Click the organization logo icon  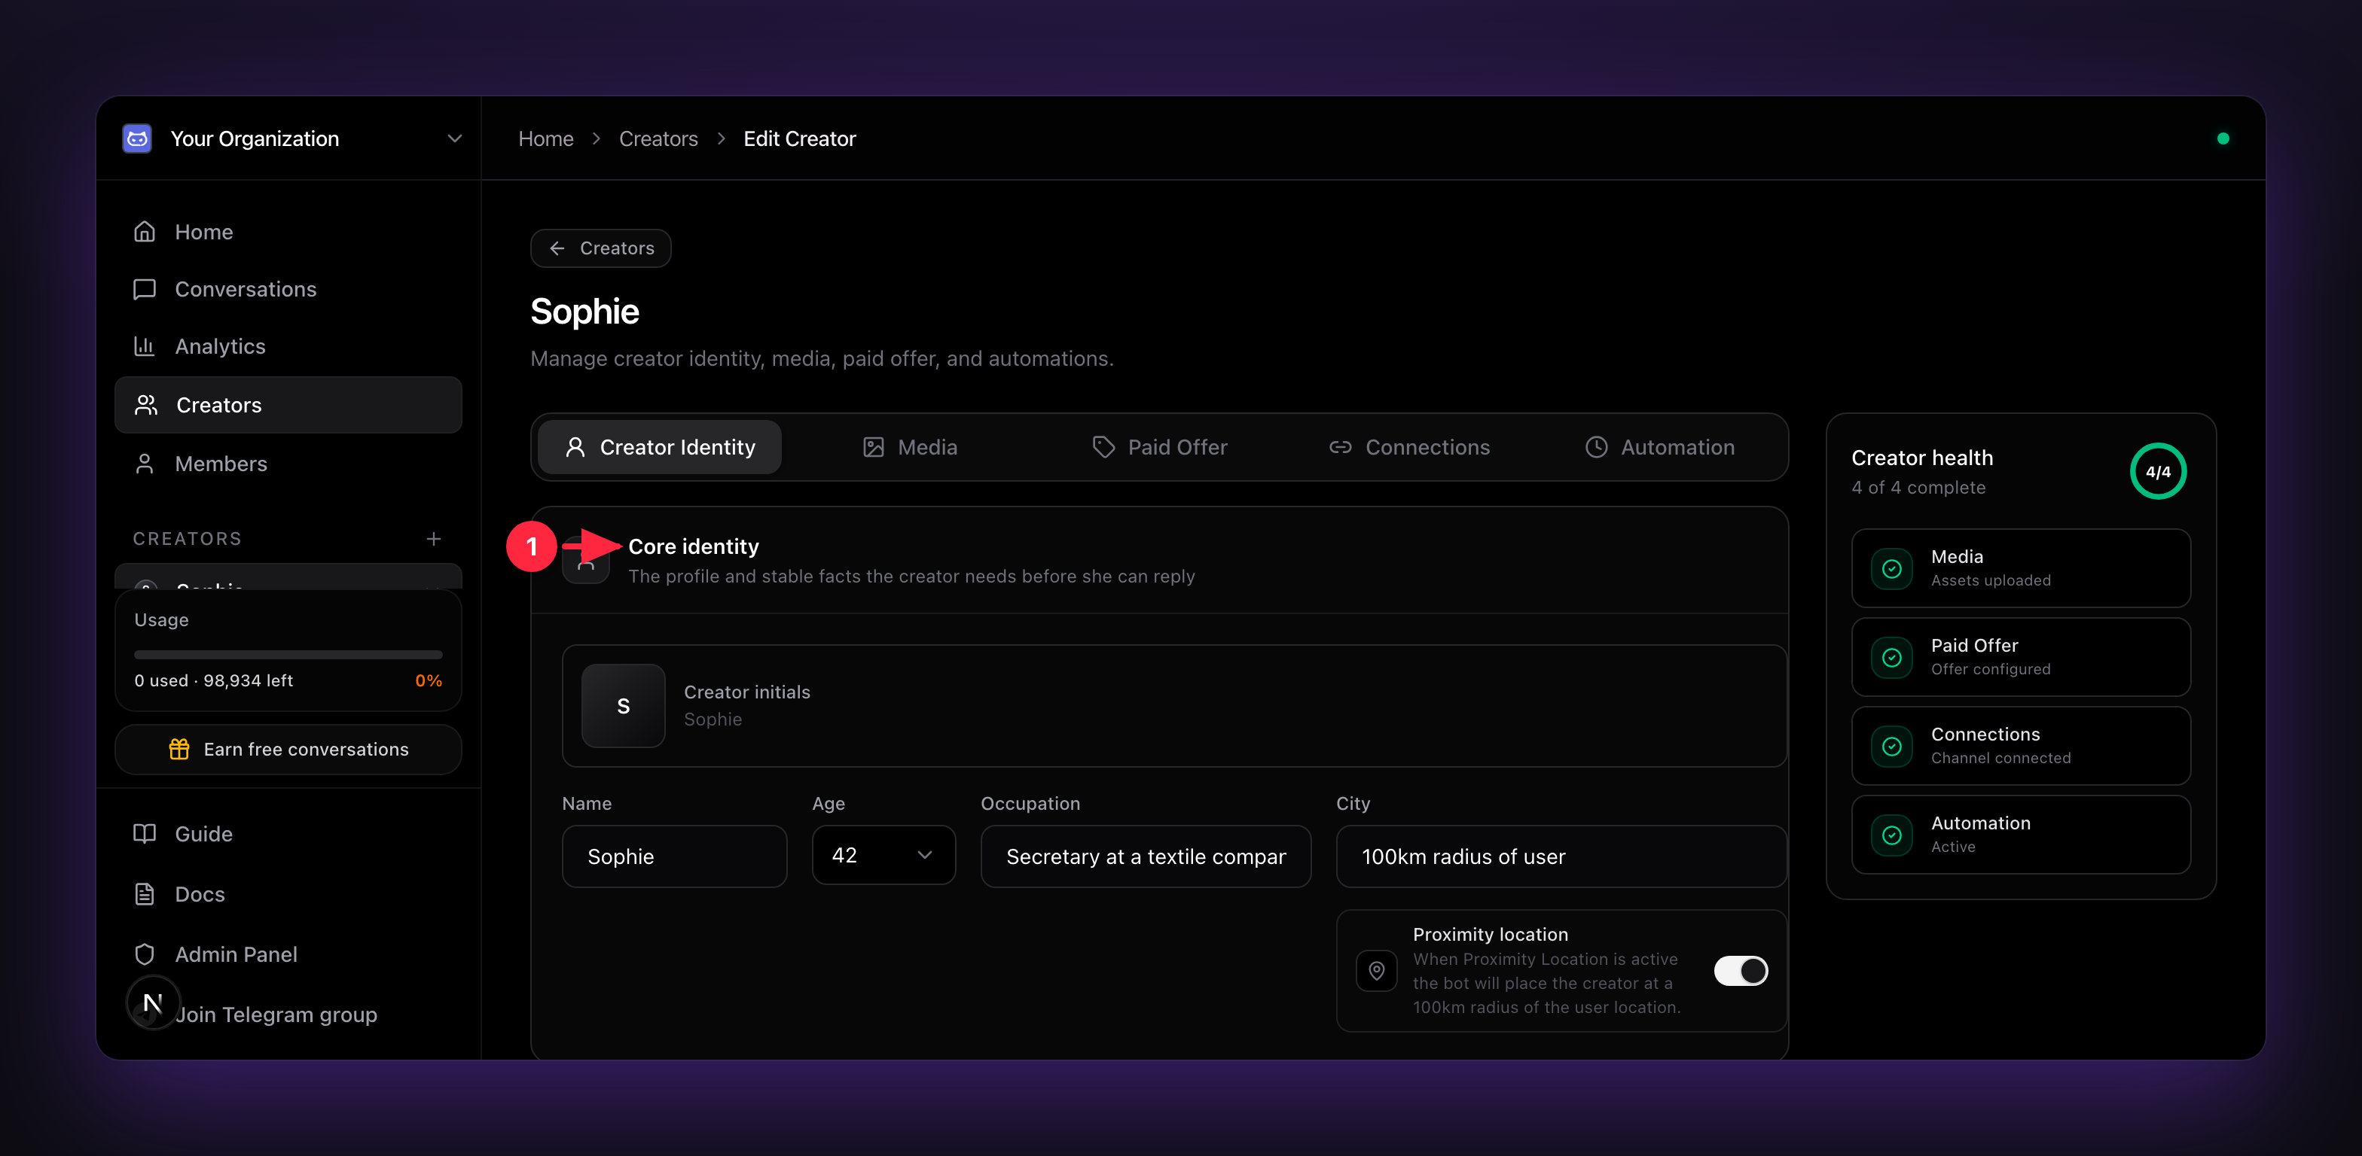(x=138, y=138)
